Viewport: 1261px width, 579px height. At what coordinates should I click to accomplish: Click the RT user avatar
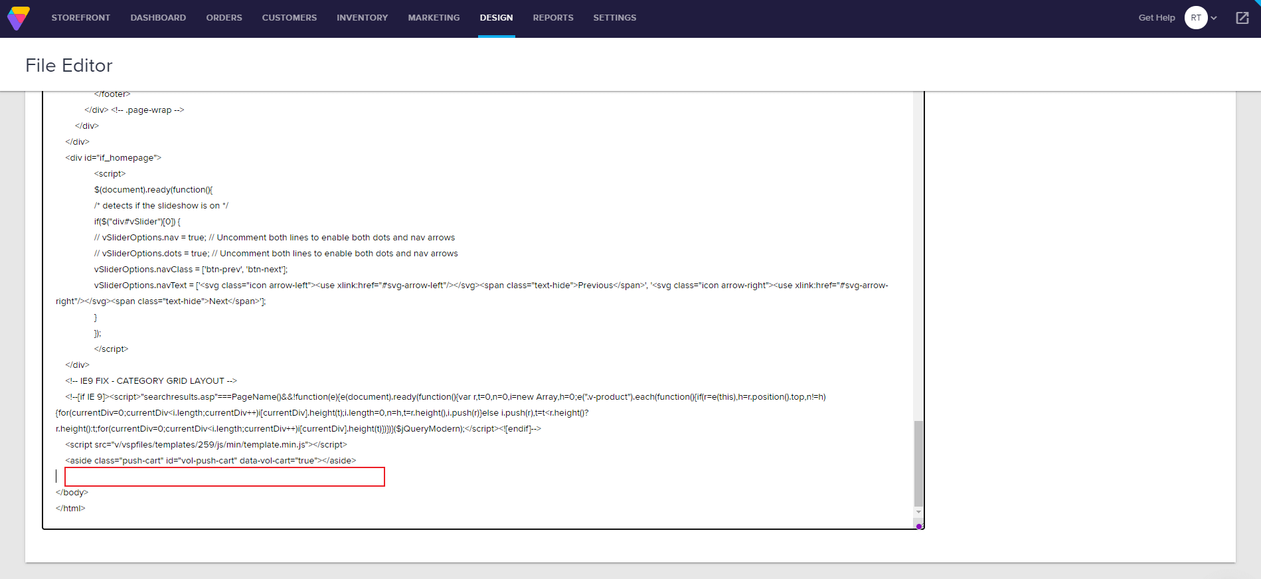[1196, 18]
